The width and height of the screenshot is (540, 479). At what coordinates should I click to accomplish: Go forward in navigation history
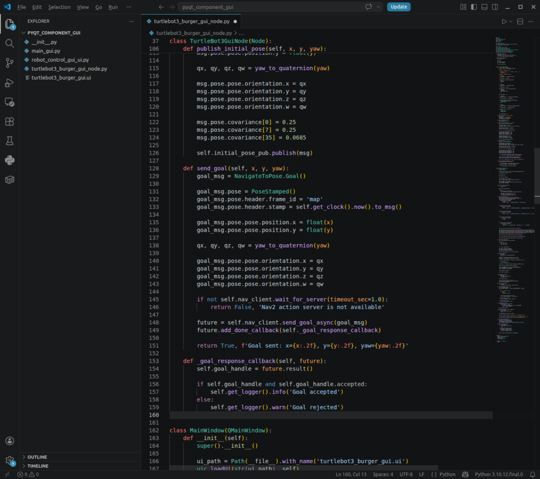click(171, 7)
